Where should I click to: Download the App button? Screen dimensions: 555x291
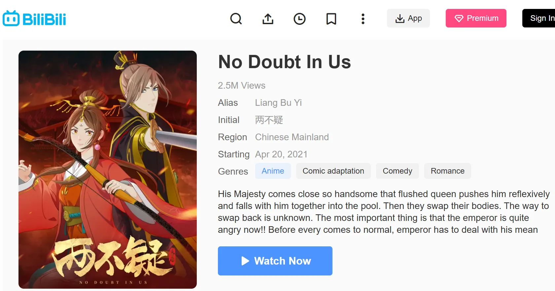click(x=408, y=18)
